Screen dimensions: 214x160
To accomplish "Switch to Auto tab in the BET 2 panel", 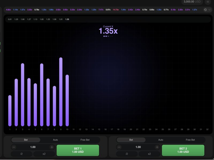I will click(x=161, y=140).
